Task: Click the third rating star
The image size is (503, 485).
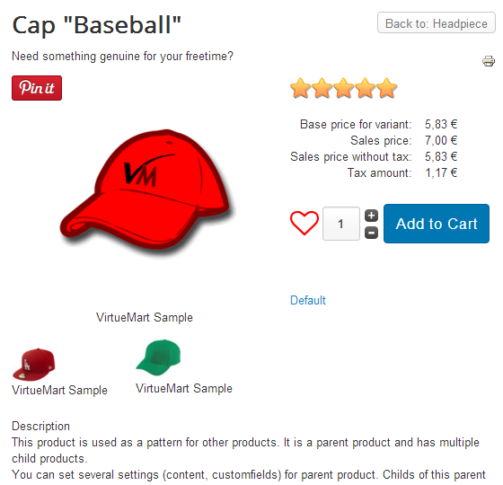Action: pyautogui.click(x=343, y=88)
